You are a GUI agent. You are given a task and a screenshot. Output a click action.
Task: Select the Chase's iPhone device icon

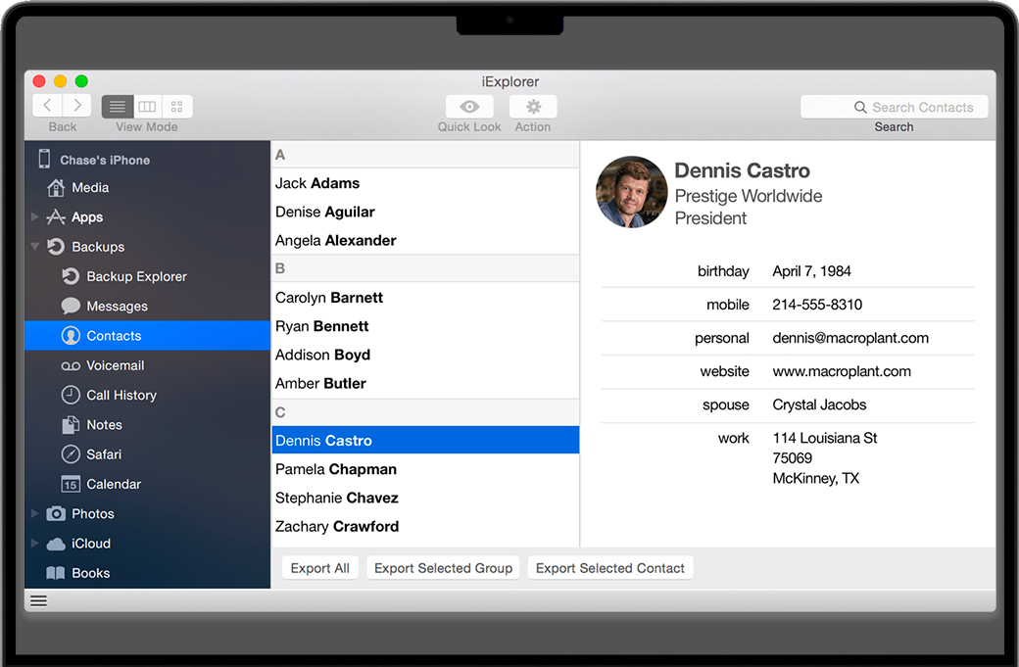pos(44,159)
